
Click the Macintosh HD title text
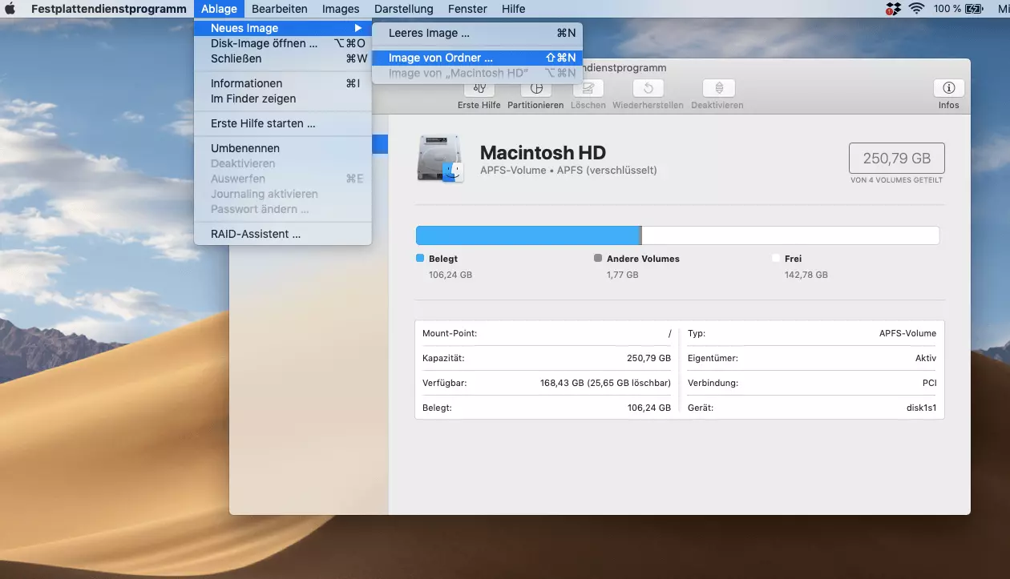543,152
